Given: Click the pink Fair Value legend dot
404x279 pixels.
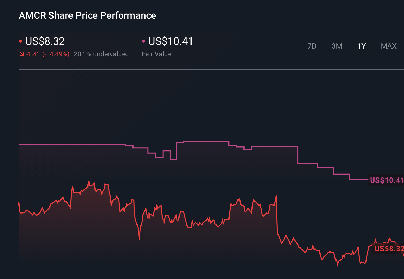Looking at the screenshot, I should coord(144,41).
